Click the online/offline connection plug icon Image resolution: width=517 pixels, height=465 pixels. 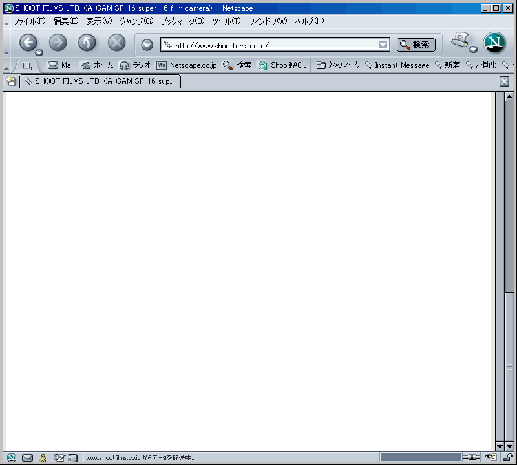[x=472, y=457]
